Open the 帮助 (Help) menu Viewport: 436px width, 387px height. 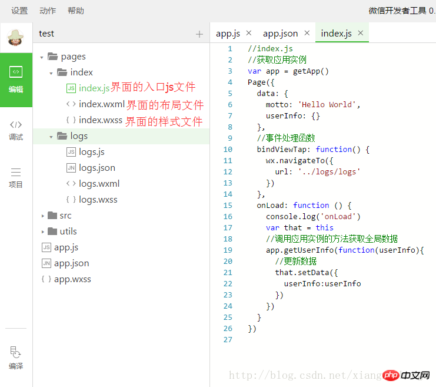76,11
